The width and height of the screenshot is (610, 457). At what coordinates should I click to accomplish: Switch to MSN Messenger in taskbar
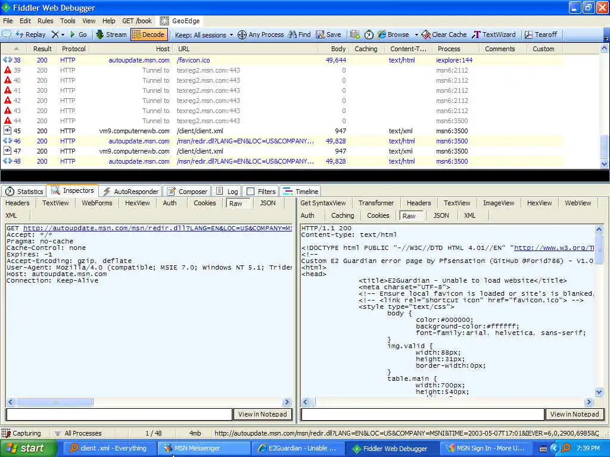click(x=204, y=448)
